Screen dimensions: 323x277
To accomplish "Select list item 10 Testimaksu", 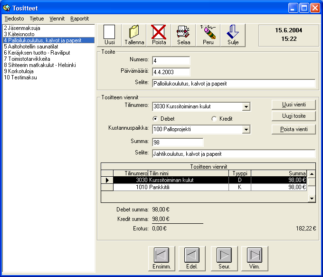I will click(48, 77).
